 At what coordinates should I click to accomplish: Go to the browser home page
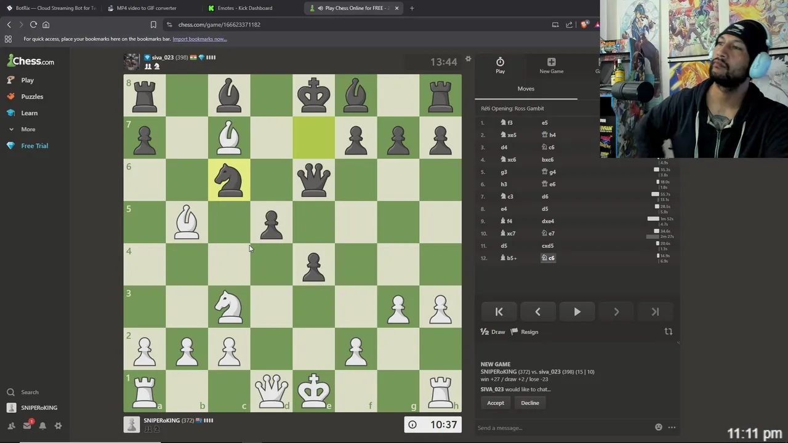tap(46, 25)
